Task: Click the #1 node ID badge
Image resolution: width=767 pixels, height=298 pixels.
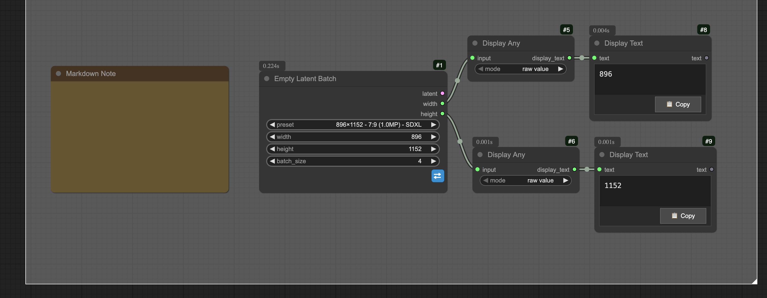Action: tap(439, 65)
